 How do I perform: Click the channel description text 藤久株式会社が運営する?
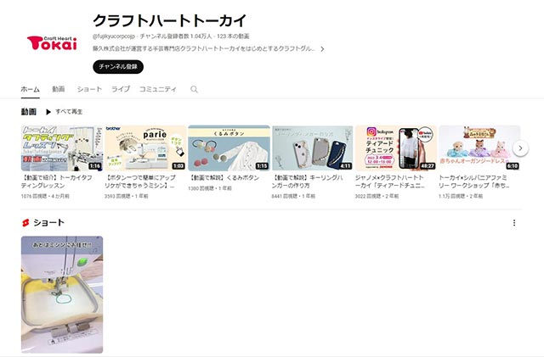pos(203,49)
